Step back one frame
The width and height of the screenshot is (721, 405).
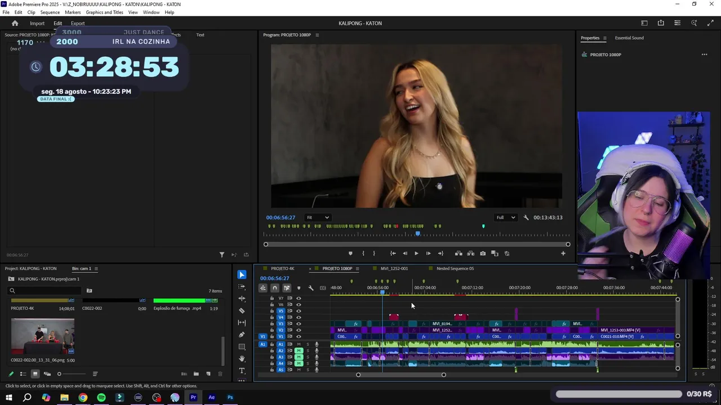[x=404, y=253]
